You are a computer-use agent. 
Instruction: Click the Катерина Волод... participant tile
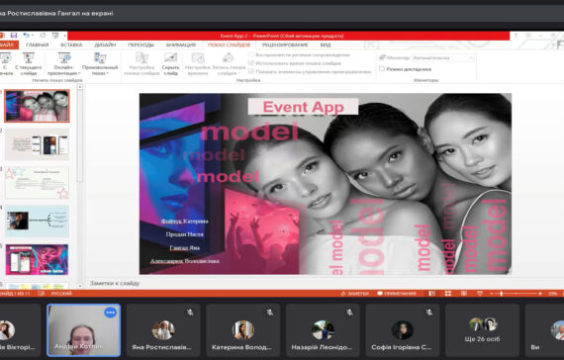(242, 330)
